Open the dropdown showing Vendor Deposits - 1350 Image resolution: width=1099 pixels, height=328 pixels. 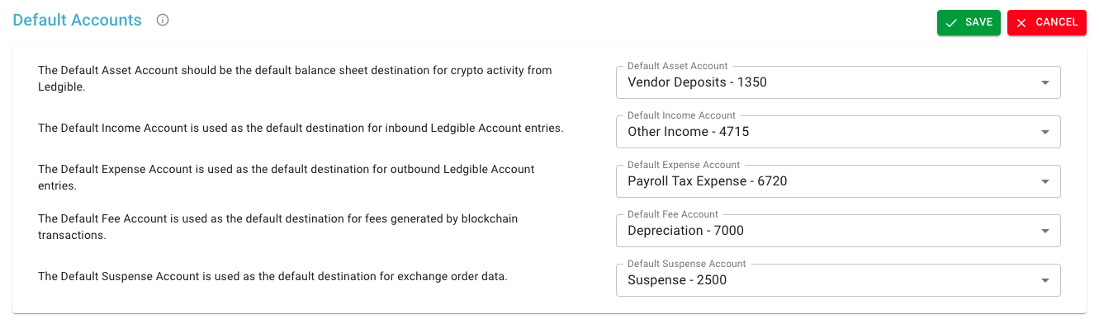(x=838, y=82)
